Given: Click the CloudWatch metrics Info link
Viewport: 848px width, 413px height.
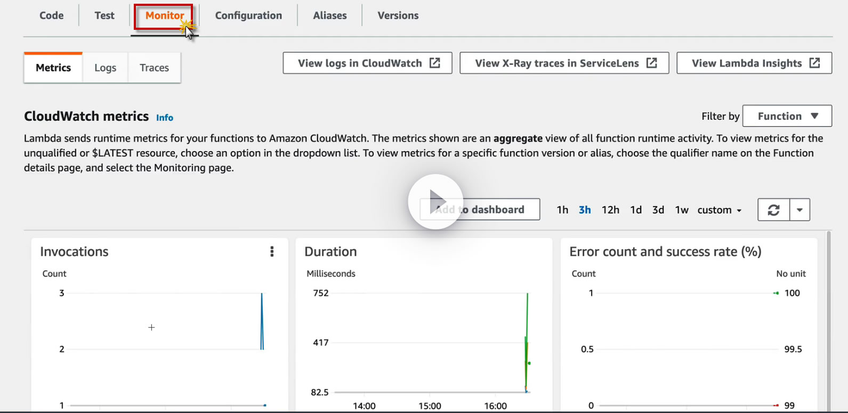Looking at the screenshot, I should 165,118.
